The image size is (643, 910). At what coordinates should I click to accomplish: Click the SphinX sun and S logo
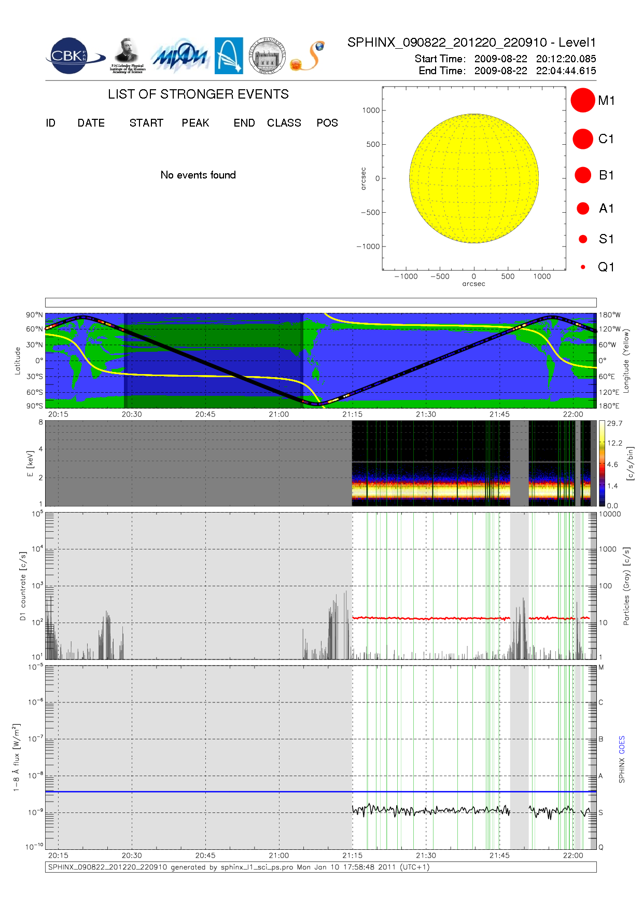tap(308, 56)
